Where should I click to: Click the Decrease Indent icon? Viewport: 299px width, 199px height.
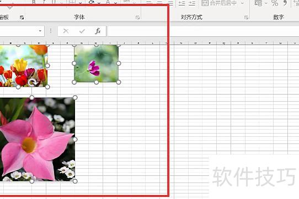(182, 3)
